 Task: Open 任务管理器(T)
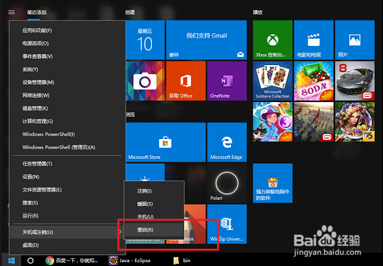click(68, 164)
